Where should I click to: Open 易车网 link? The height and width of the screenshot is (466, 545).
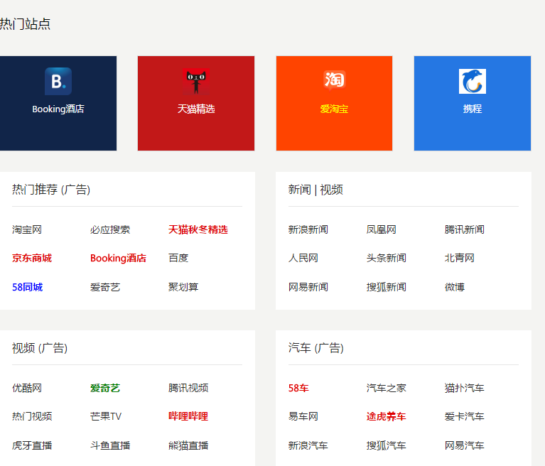[303, 417]
